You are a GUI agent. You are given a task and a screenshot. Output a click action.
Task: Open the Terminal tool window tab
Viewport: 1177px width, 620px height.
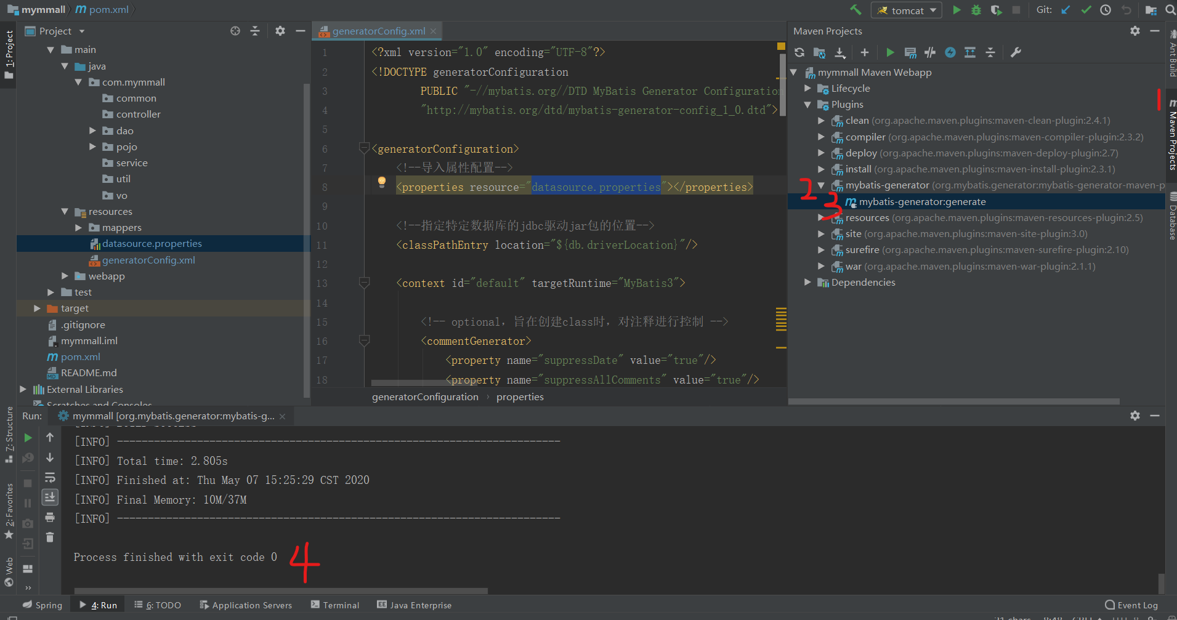coord(335,605)
